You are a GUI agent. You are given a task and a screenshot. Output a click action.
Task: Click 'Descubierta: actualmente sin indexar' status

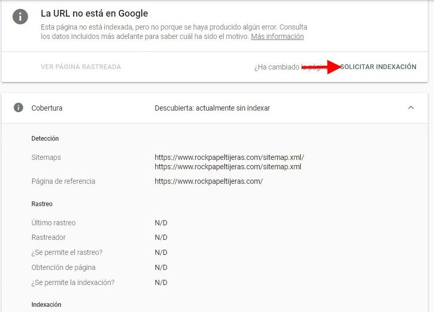(x=212, y=108)
